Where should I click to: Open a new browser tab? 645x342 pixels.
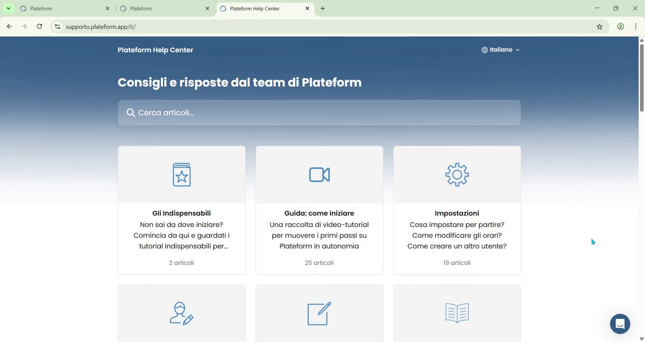[x=323, y=9]
